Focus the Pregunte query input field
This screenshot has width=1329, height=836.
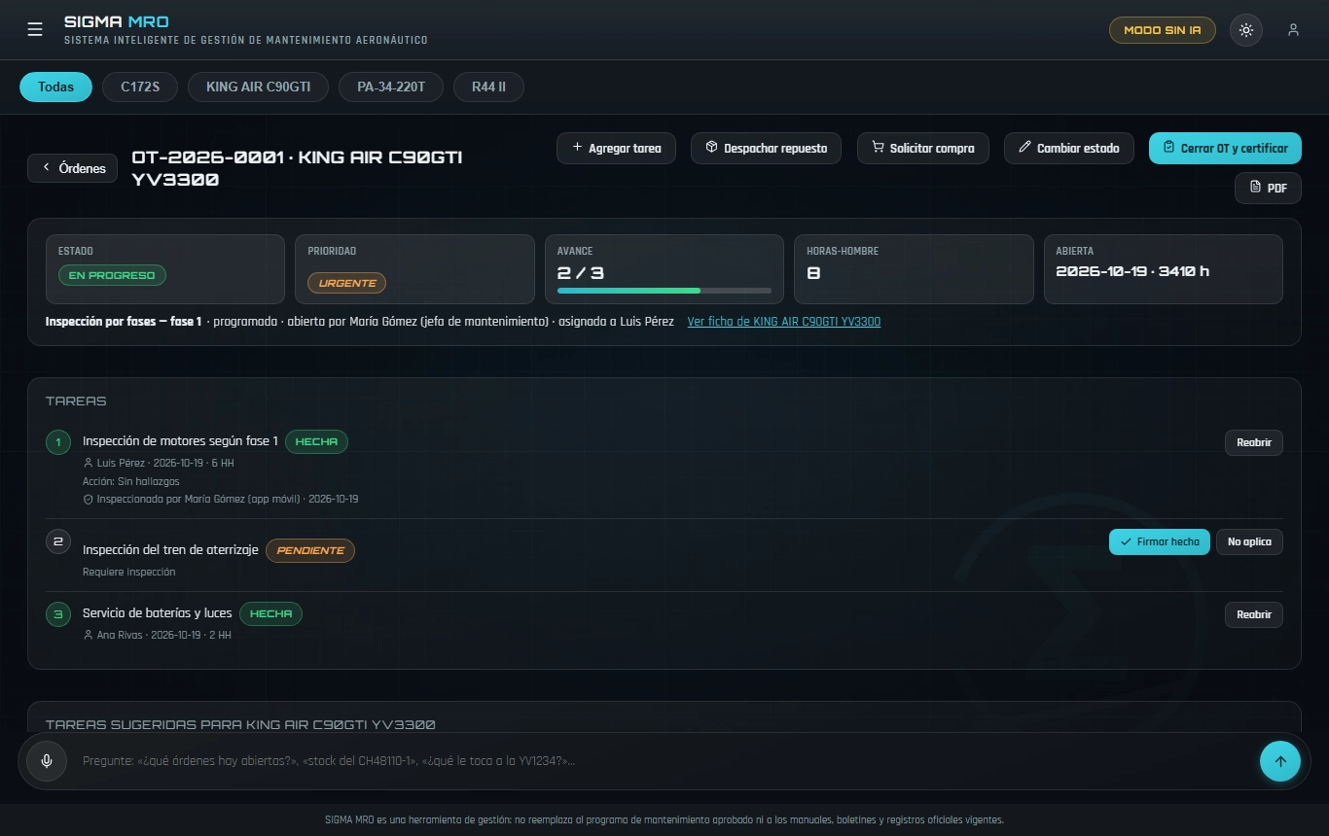[x=664, y=761]
